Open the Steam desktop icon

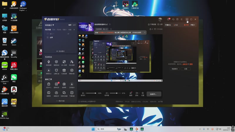(14, 41)
